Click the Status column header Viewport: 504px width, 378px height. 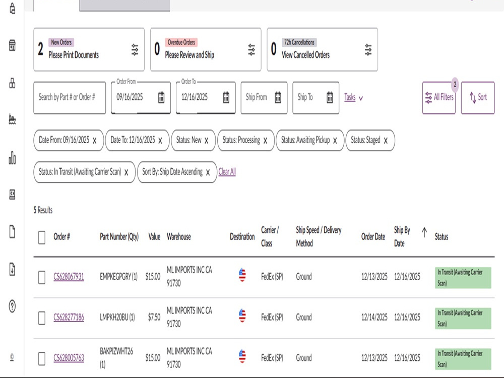(x=442, y=237)
